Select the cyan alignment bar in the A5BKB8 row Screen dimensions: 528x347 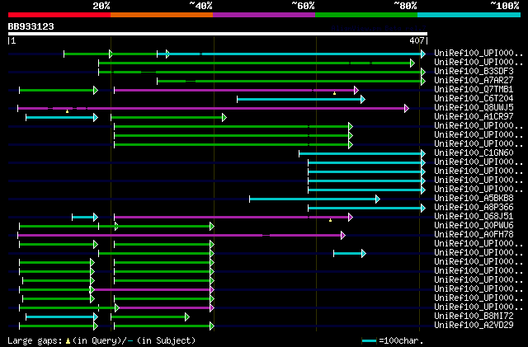tap(315, 199)
